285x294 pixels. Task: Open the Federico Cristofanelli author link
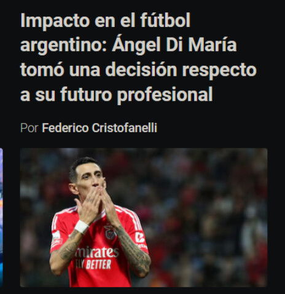pyautogui.click(x=100, y=128)
